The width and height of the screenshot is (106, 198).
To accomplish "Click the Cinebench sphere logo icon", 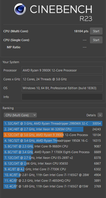I will pyautogui.click(x=20, y=9).
